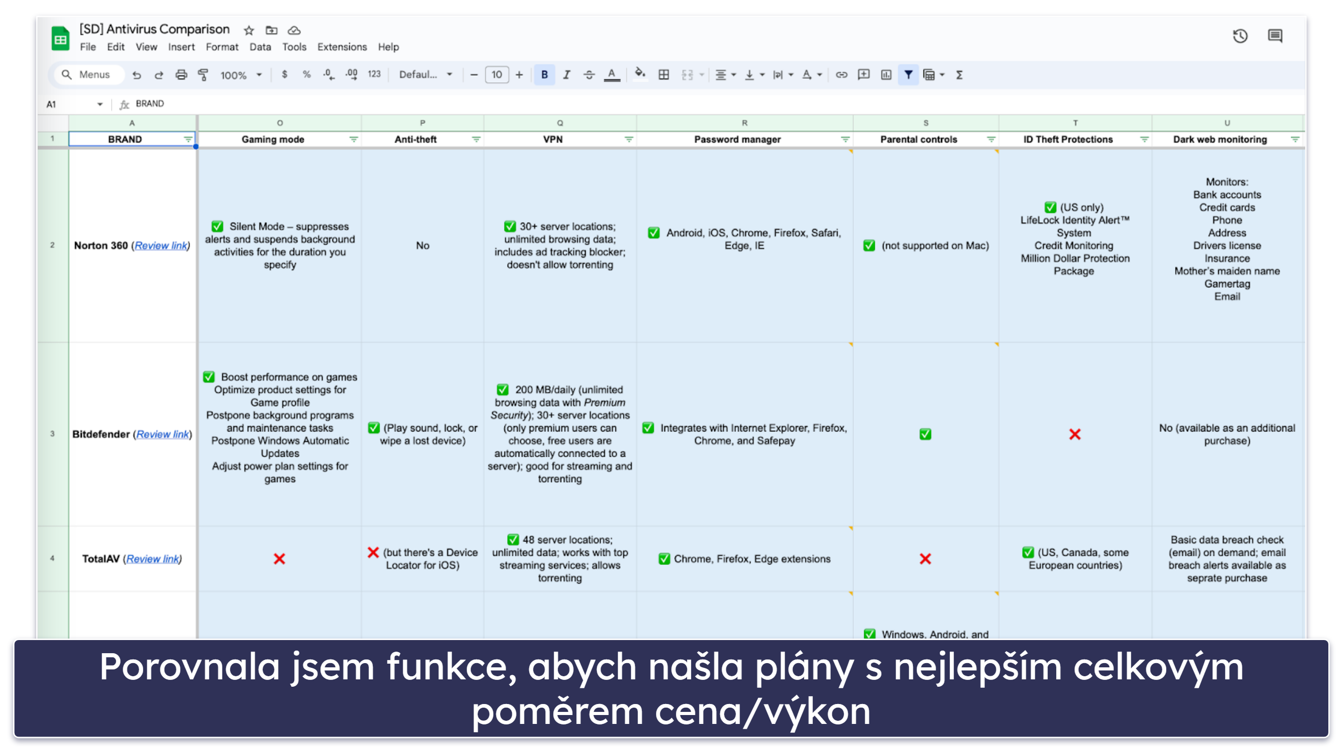The image size is (1342, 747).
Task: Click the Google Sheets home icon
Action: click(60, 38)
